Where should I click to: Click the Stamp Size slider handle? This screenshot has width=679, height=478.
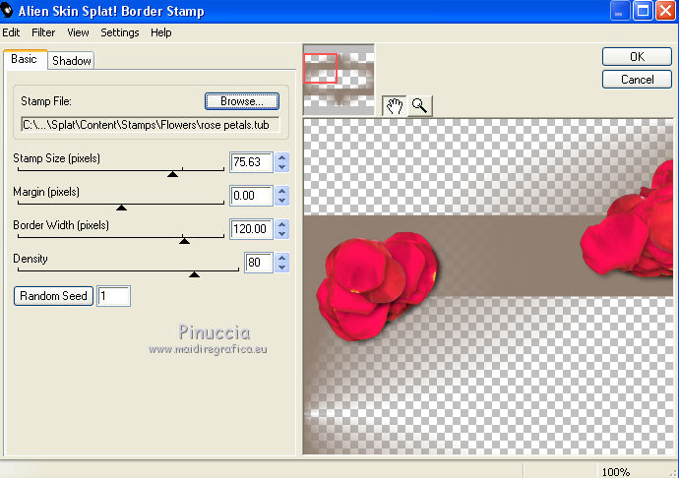(173, 174)
